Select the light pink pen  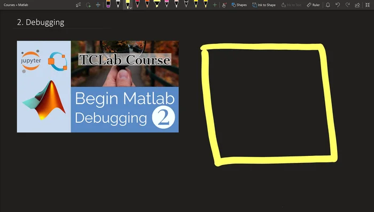[x=176, y=4]
